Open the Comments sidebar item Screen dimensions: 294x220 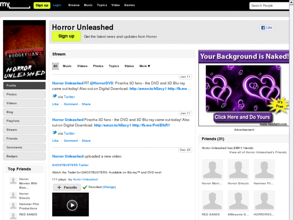tap(24, 147)
